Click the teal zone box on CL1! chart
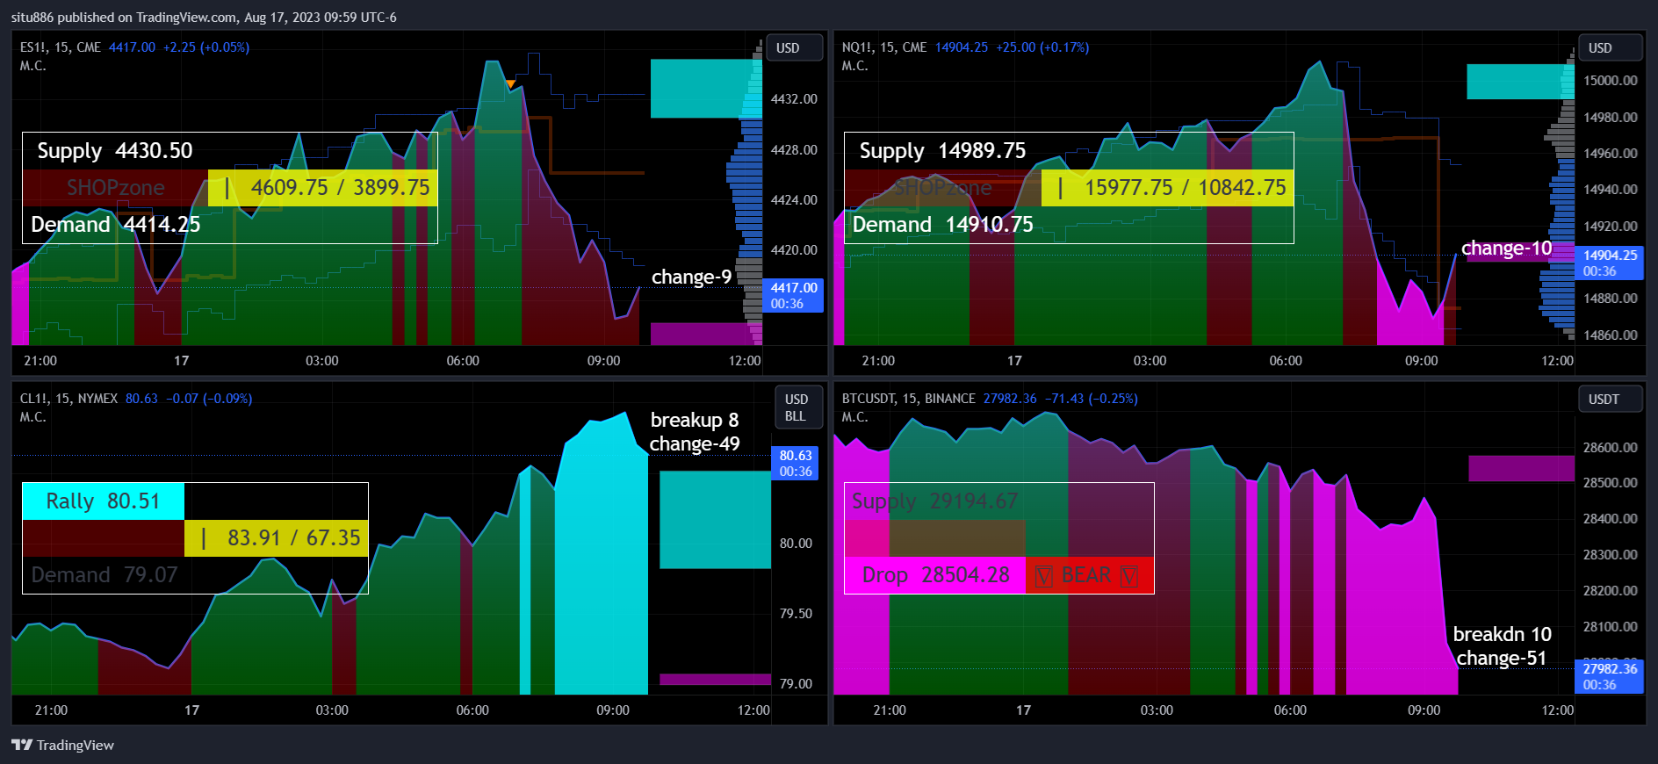The height and width of the screenshot is (764, 1658). 715,520
